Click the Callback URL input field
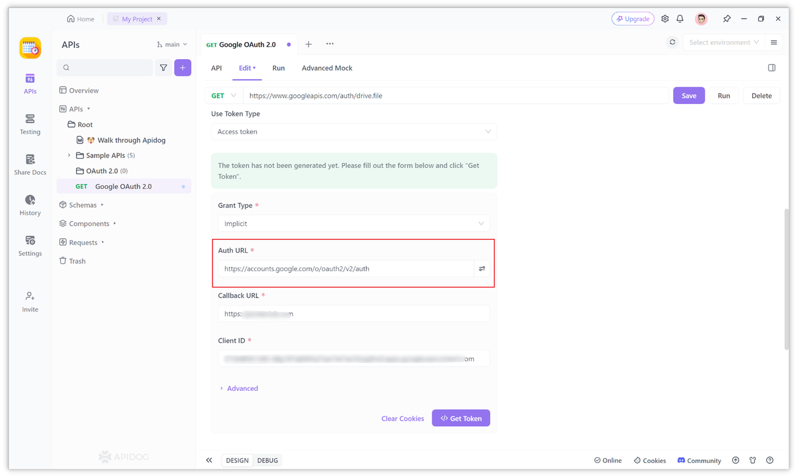This screenshot has width=797, height=476. 354,314
